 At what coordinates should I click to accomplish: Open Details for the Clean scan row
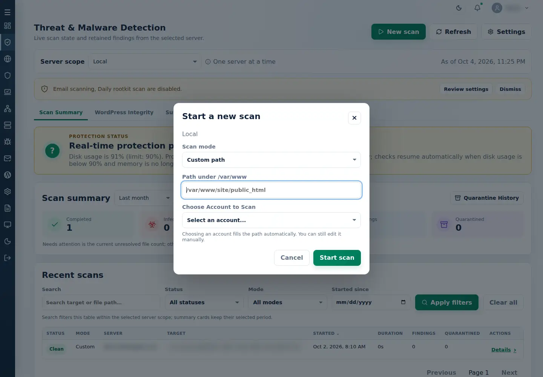coord(504,350)
